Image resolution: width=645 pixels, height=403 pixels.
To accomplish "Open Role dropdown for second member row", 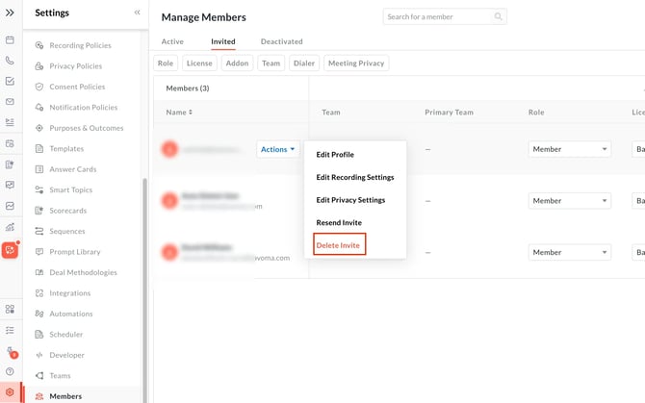I will pyautogui.click(x=570, y=201).
